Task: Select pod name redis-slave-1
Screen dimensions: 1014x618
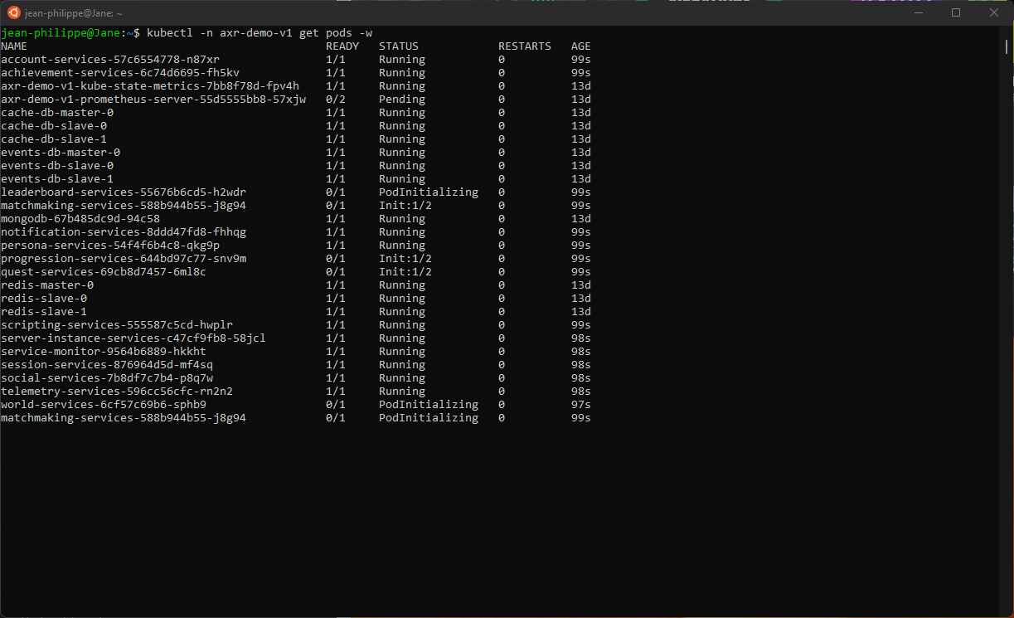Action: 44,312
